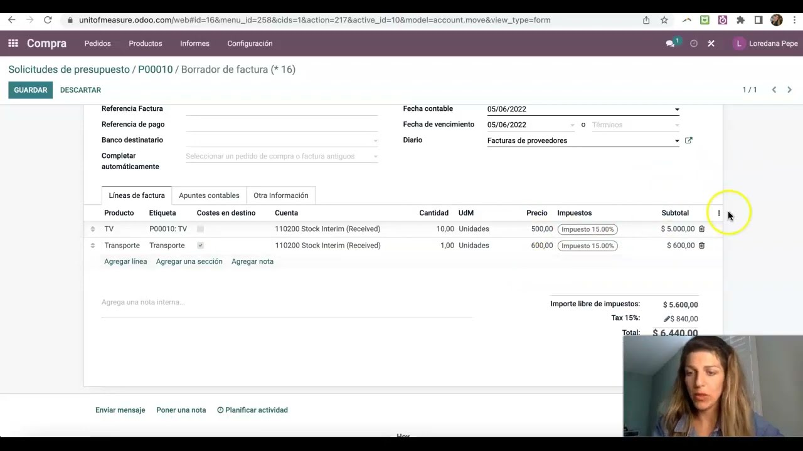Open the browser share icon
Screen dimensions: 803x451
[x=646, y=20]
